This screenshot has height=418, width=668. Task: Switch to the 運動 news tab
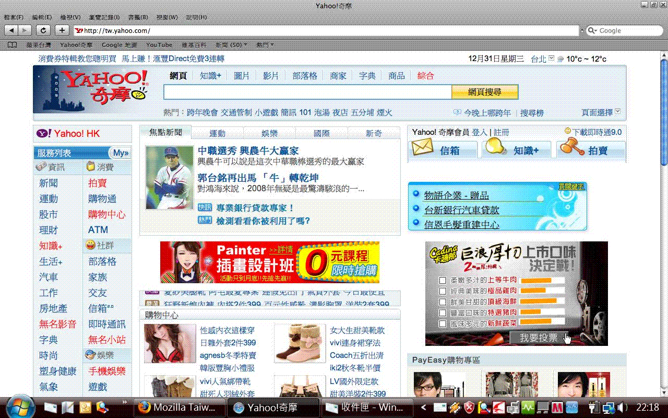click(218, 133)
